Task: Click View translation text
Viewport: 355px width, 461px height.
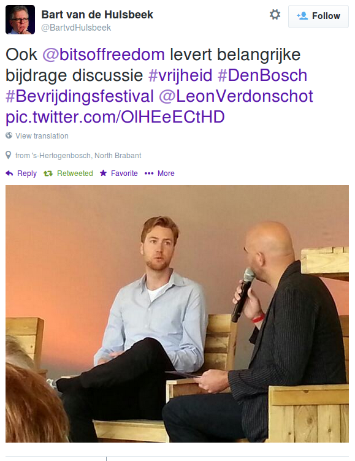Action: coord(42,136)
